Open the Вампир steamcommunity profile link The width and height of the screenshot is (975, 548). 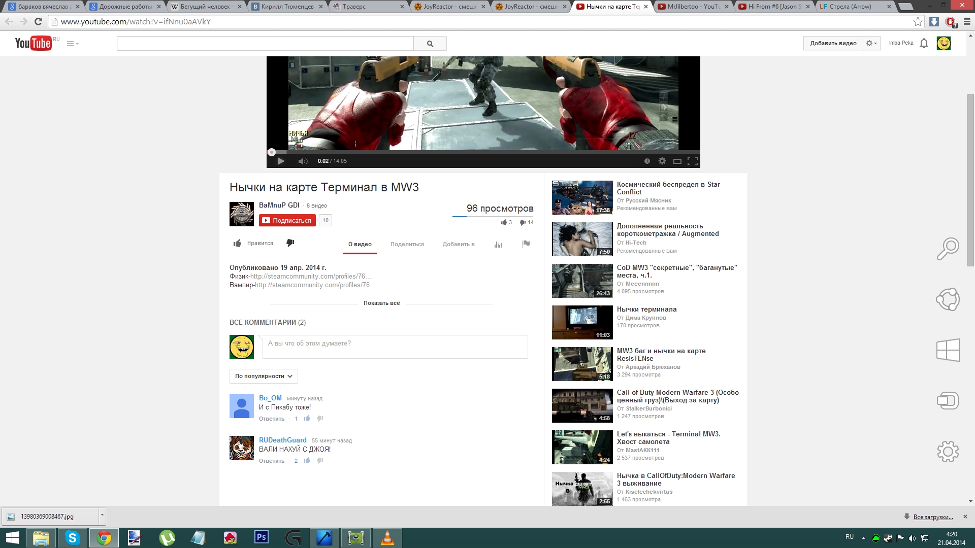tap(315, 285)
